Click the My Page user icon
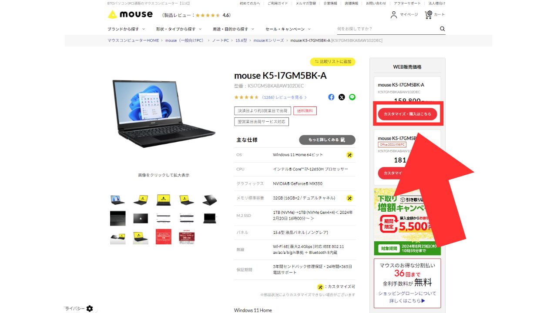The height and width of the screenshot is (313, 557). point(394,15)
